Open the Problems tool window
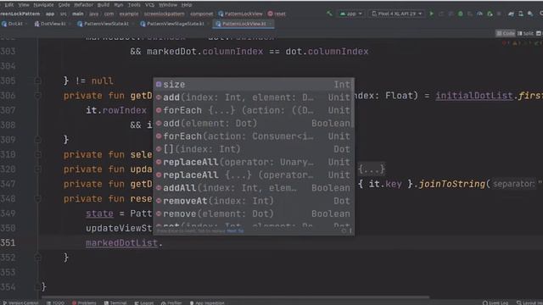This screenshot has width=543, height=305. coord(84,302)
